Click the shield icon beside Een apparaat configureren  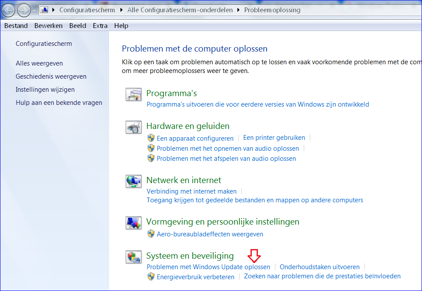(151, 138)
